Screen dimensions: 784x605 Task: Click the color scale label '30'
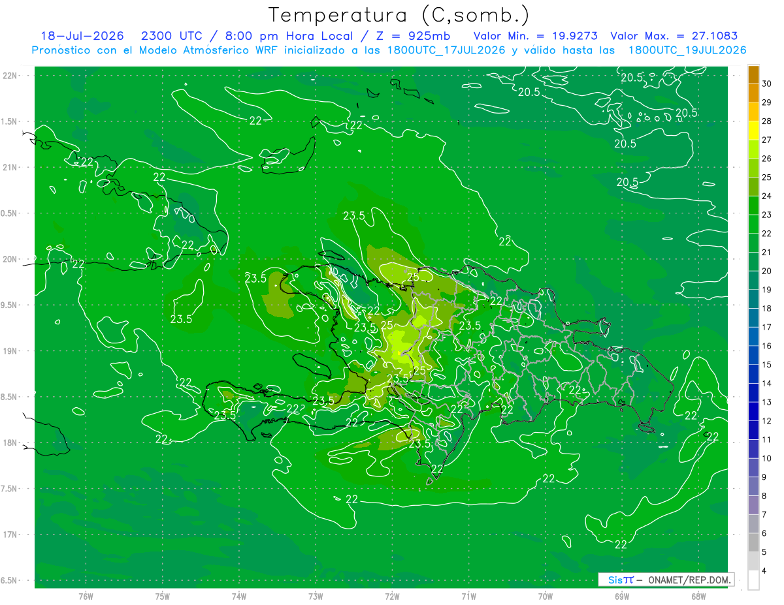(x=768, y=84)
